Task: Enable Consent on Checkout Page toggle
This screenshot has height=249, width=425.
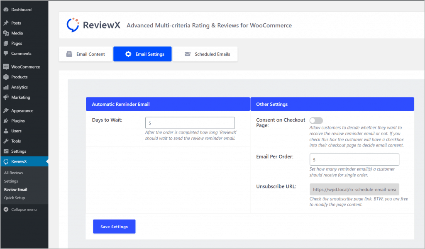Action: (316, 120)
